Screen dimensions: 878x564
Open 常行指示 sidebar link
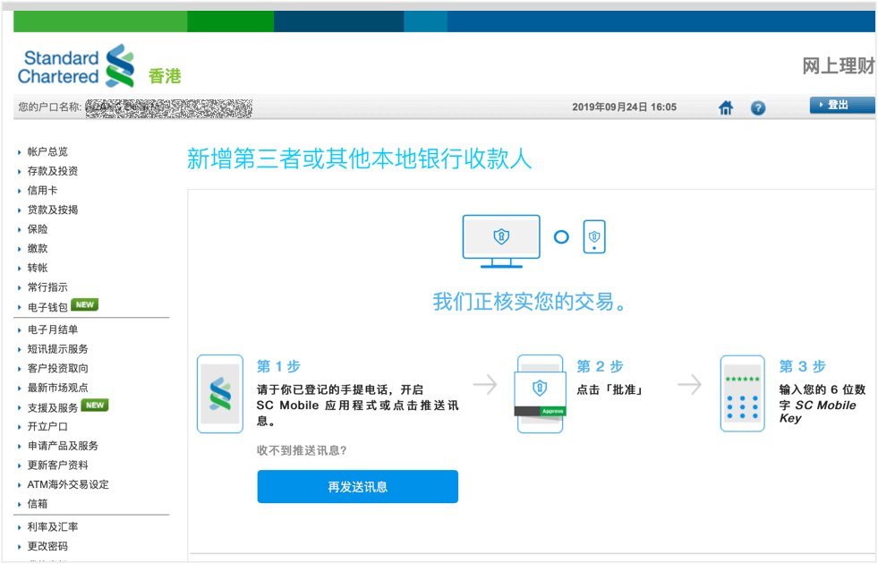click(47, 287)
